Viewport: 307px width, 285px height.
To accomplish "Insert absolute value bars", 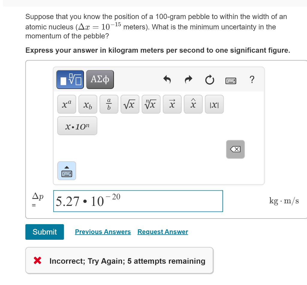I will [214, 104].
